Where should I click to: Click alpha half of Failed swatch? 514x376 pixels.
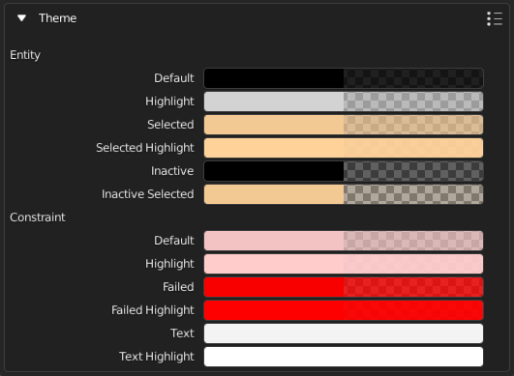(413, 287)
